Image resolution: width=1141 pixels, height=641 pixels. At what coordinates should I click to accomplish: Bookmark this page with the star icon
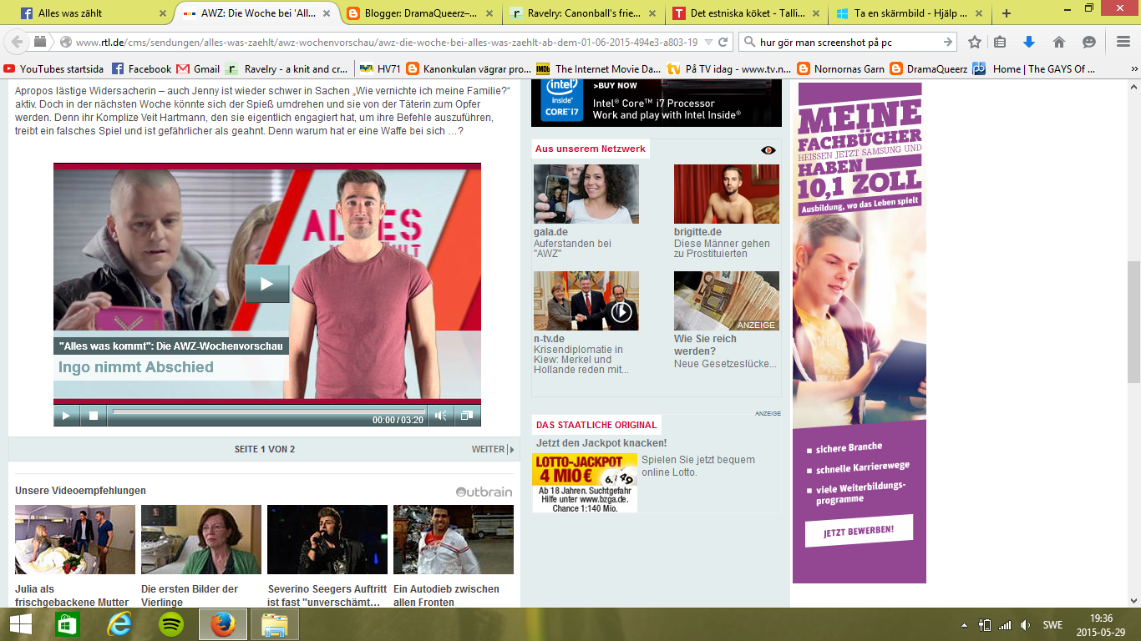tap(974, 42)
